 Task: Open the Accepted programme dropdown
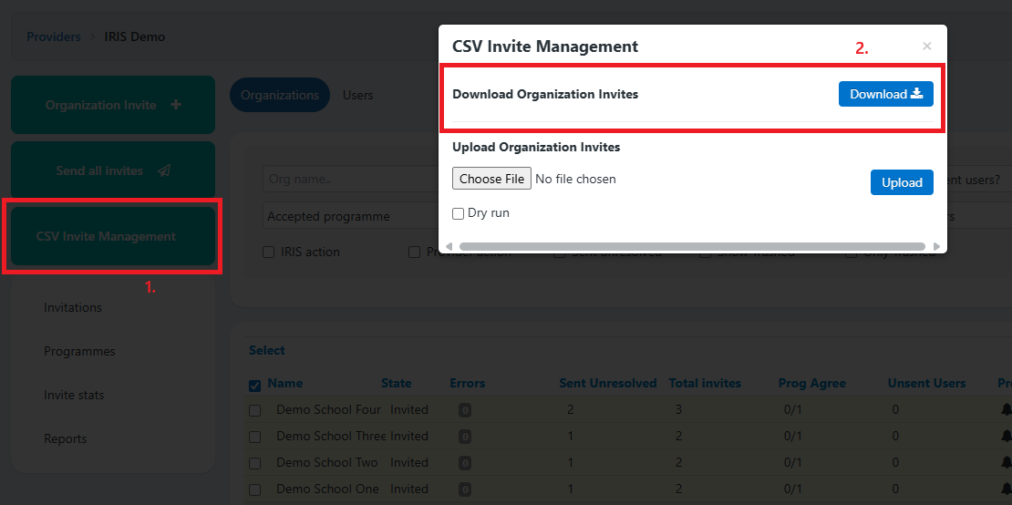[350, 216]
